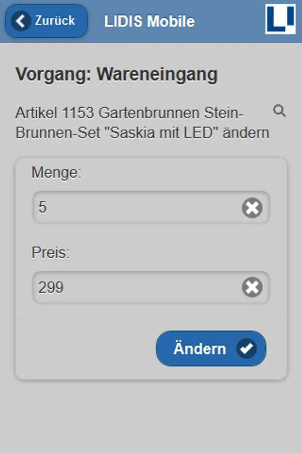
Task: Click the Preis label
Action: [x=50, y=253]
